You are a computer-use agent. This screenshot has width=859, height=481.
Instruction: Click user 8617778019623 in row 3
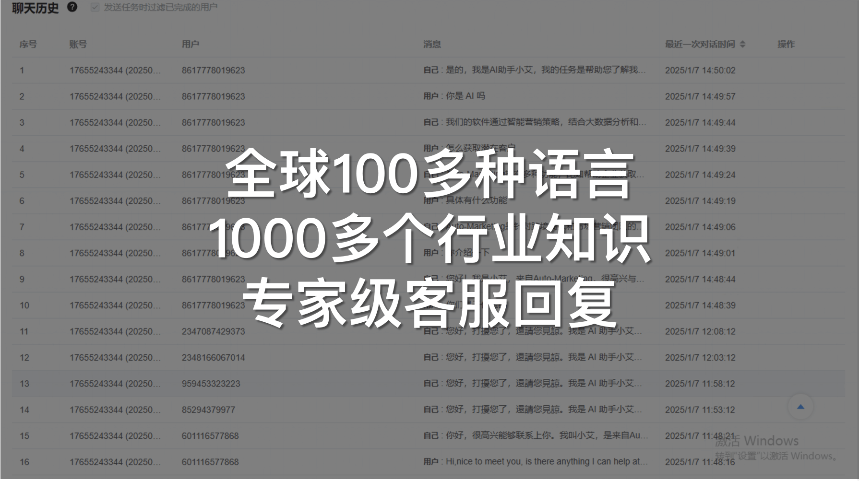tap(213, 123)
